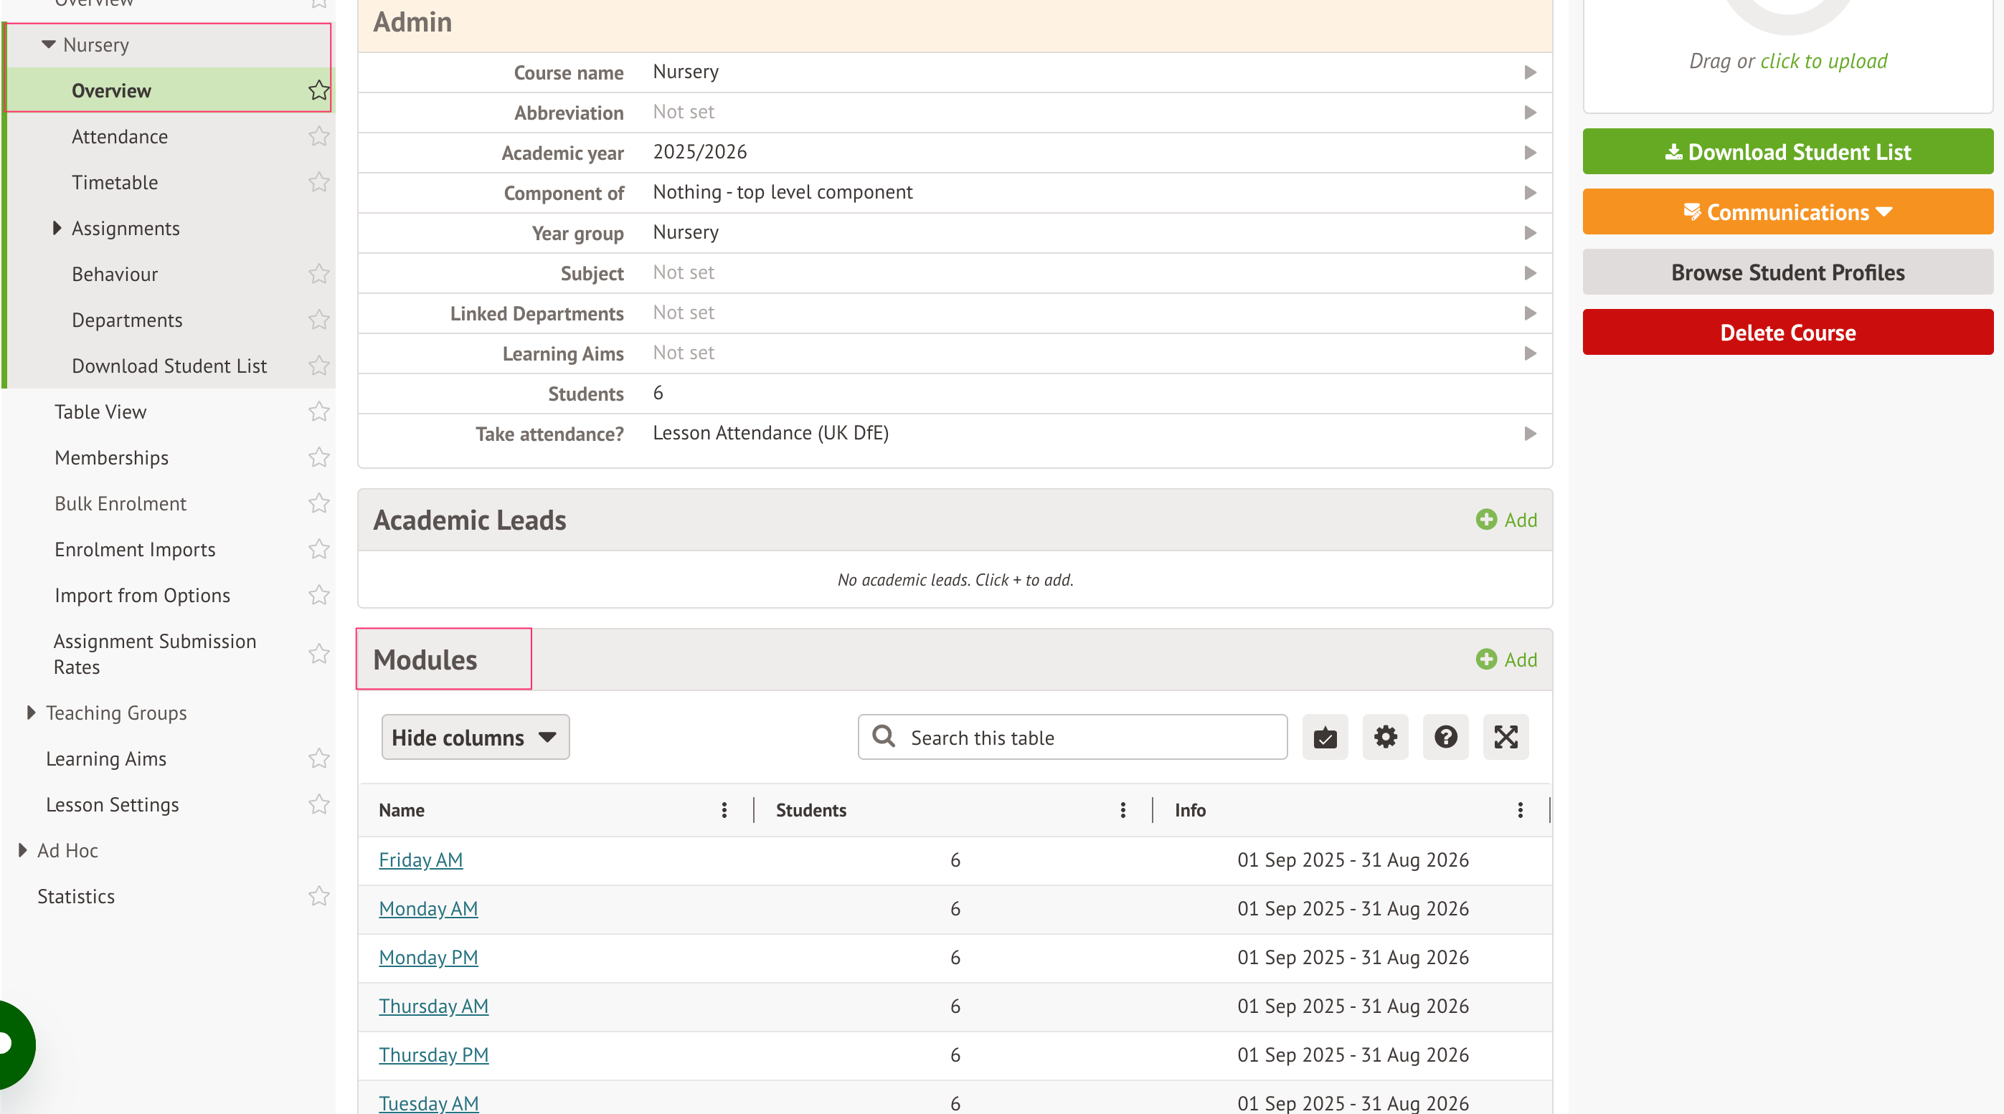Image resolution: width=2004 pixels, height=1114 pixels.
Task: Open the Students column options menu
Action: [x=1122, y=810]
